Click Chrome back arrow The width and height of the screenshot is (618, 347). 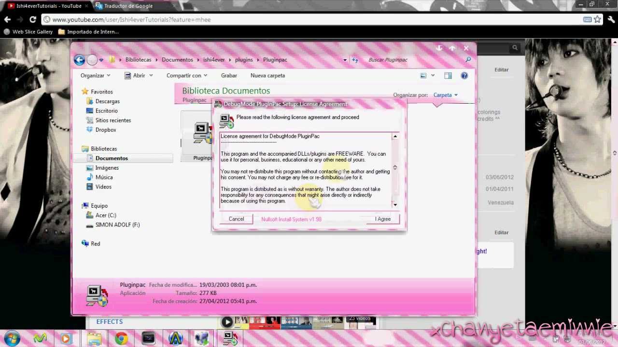7,19
